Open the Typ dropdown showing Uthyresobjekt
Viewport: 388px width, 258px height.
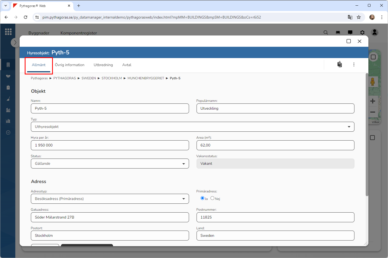click(x=193, y=127)
